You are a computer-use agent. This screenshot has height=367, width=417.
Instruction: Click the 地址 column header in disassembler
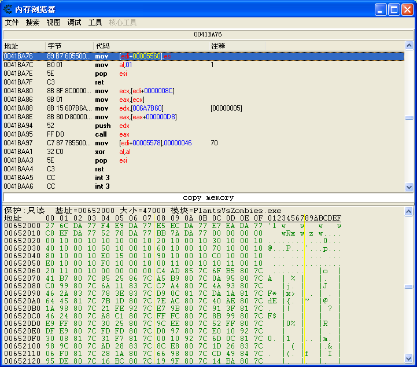click(x=24, y=46)
